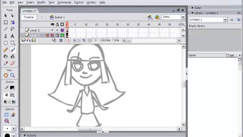Toggle the visibility dot on Layer 2
Viewport: 243px width, 137px height.
tap(52, 30)
